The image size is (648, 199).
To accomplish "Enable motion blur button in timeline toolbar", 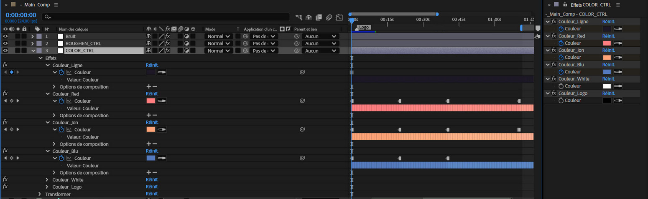I will point(329,18).
